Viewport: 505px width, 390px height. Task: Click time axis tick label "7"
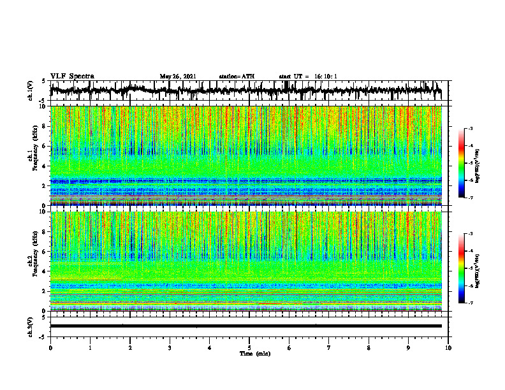[x=329, y=348]
